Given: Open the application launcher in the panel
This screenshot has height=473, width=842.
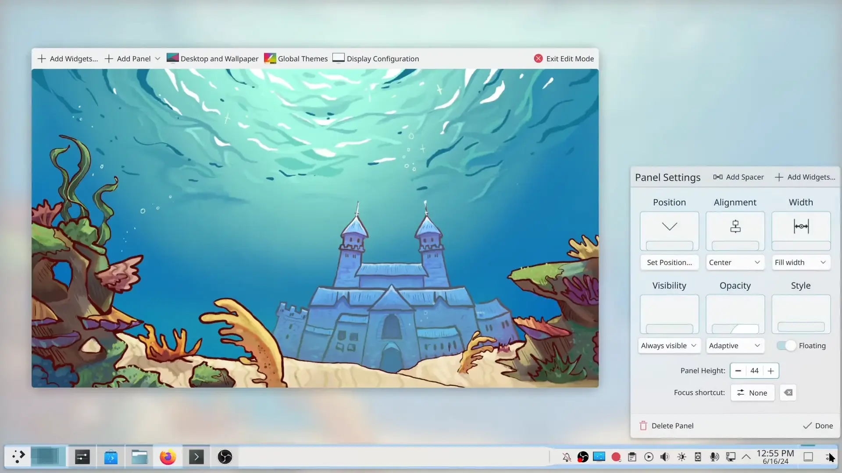Looking at the screenshot, I should pyautogui.click(x=18, y=457).
